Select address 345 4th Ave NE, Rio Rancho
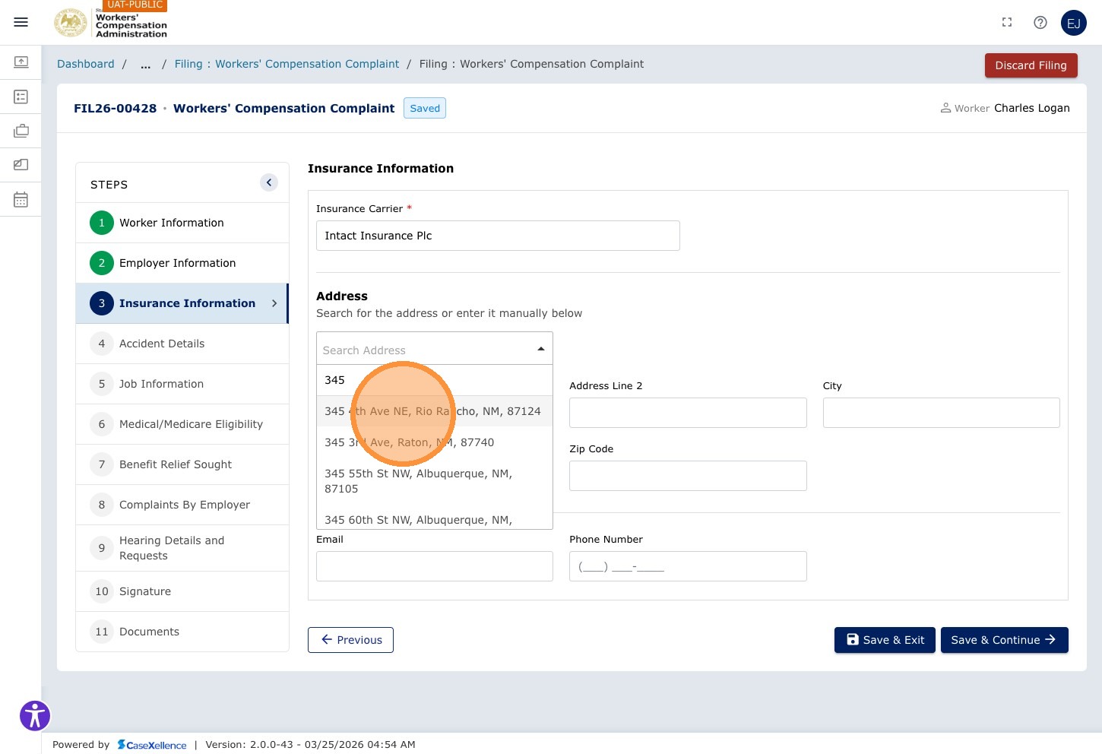This screenshot has height=754, width=1102. pyautogui.click(x=434, y=411)
